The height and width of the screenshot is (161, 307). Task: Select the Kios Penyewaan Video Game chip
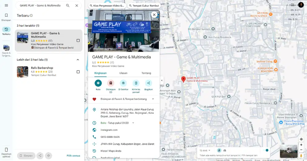[x=107, y=6]
